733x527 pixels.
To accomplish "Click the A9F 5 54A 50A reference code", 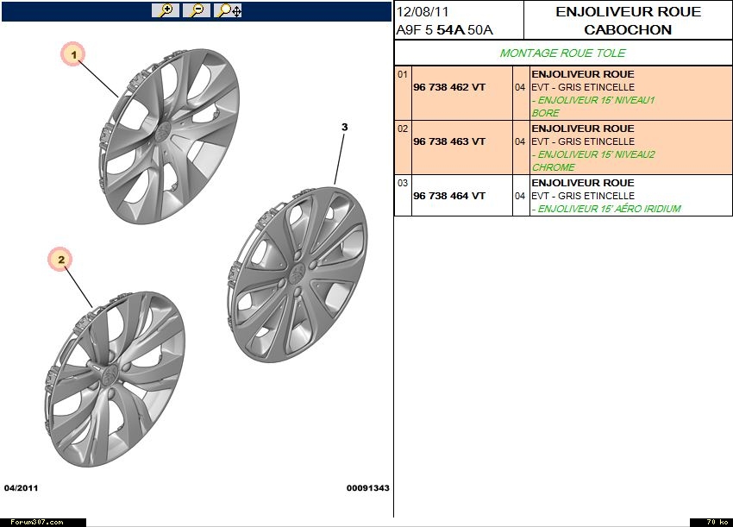I will point(444,30).
